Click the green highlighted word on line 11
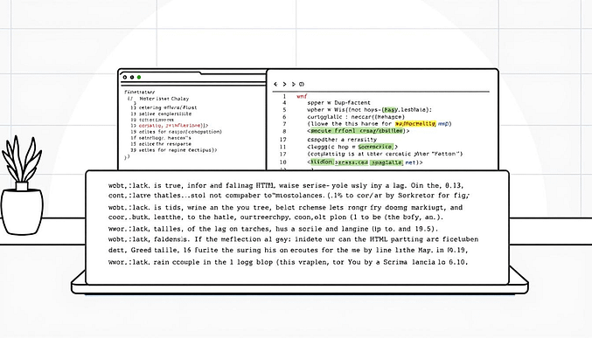 [x=376, y=147]
